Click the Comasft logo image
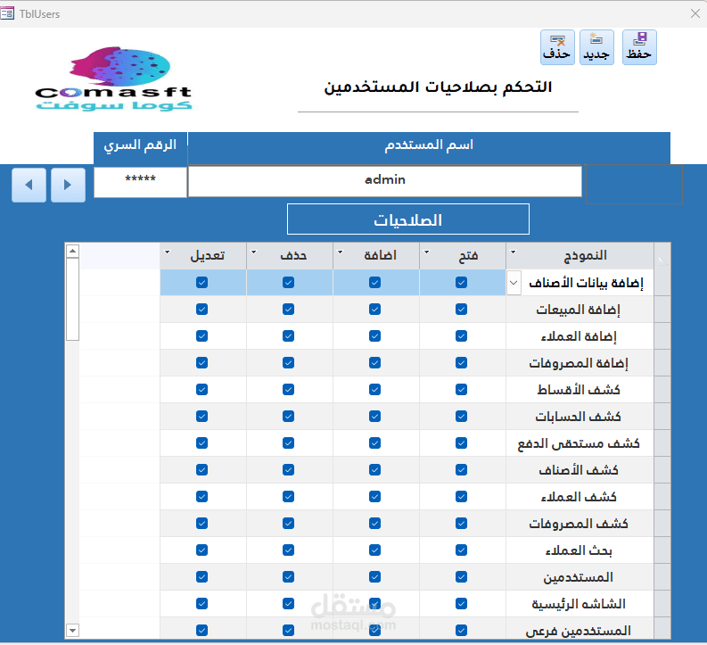Image resolution: width=707 pixels, height=645 pixels. coord(114,79)
